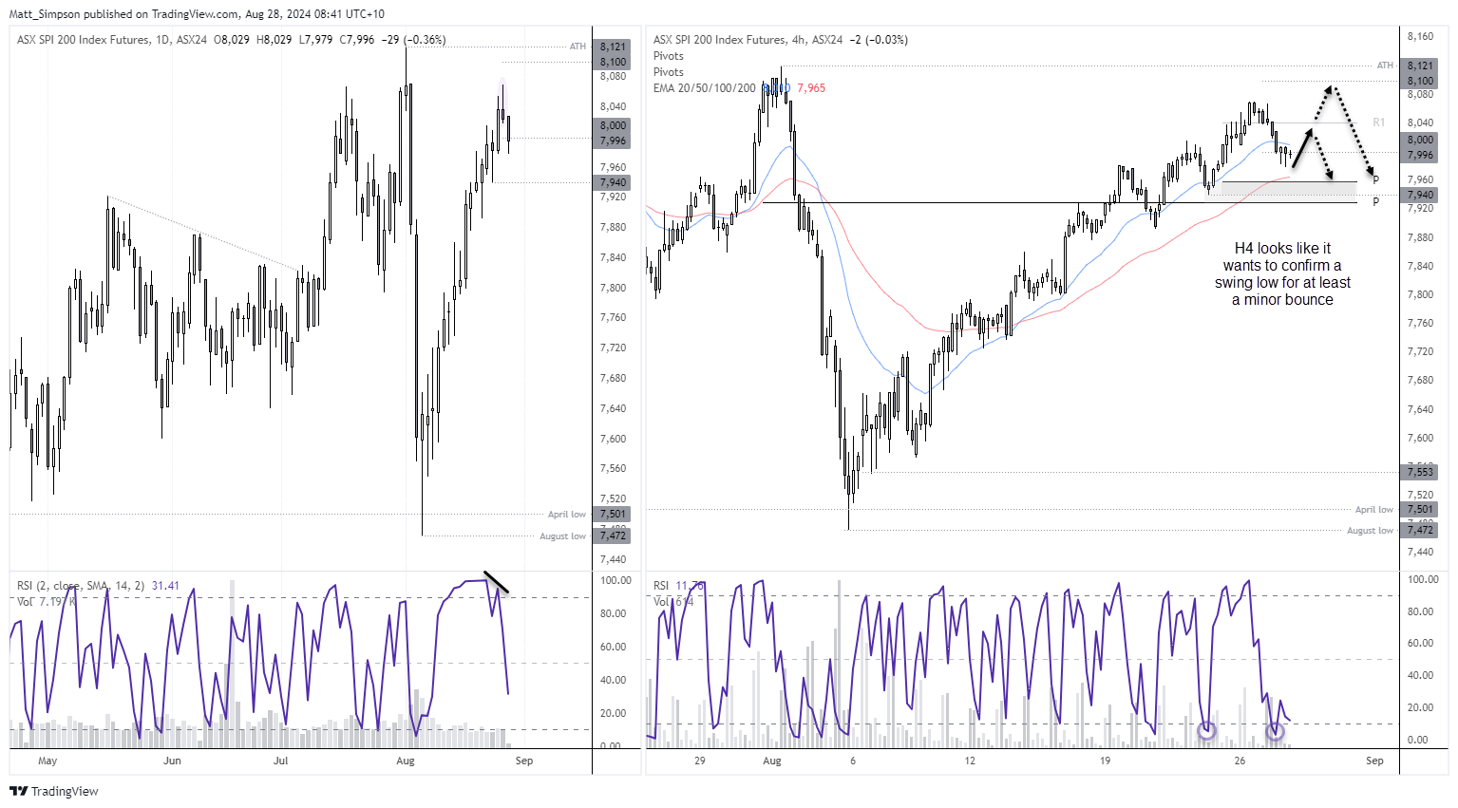
Task: Click the Jun label on 1D time axis
Action: [x=172, y=761]
